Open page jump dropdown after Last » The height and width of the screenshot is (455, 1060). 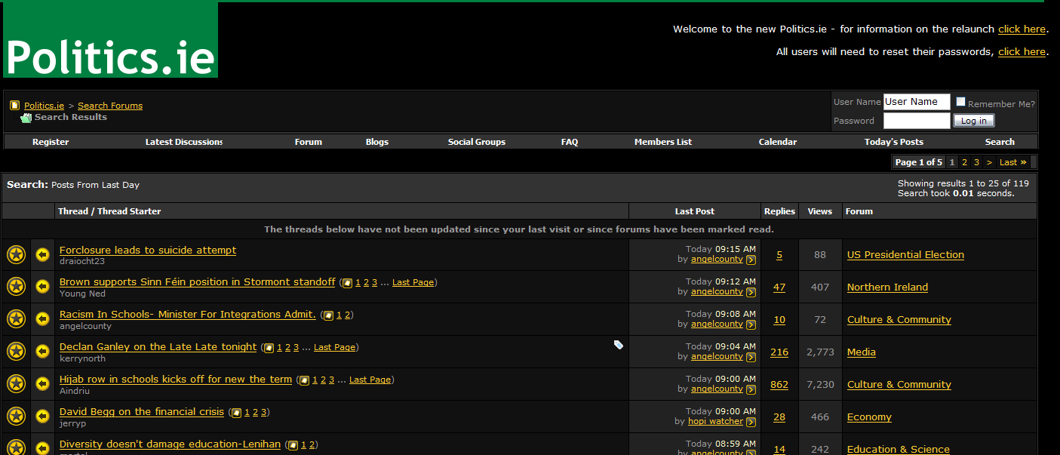[x=1034, y=162]
